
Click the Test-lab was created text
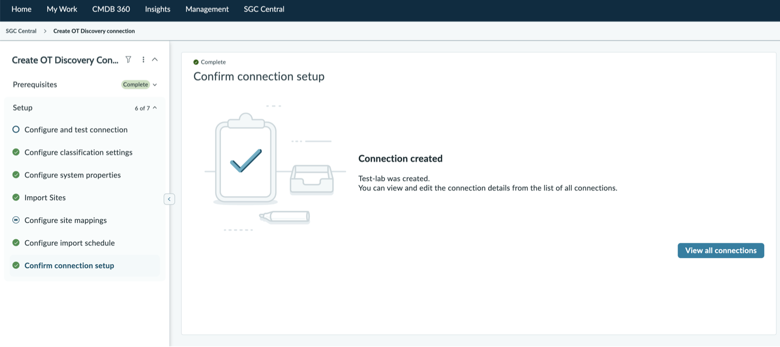coord(394,178)
